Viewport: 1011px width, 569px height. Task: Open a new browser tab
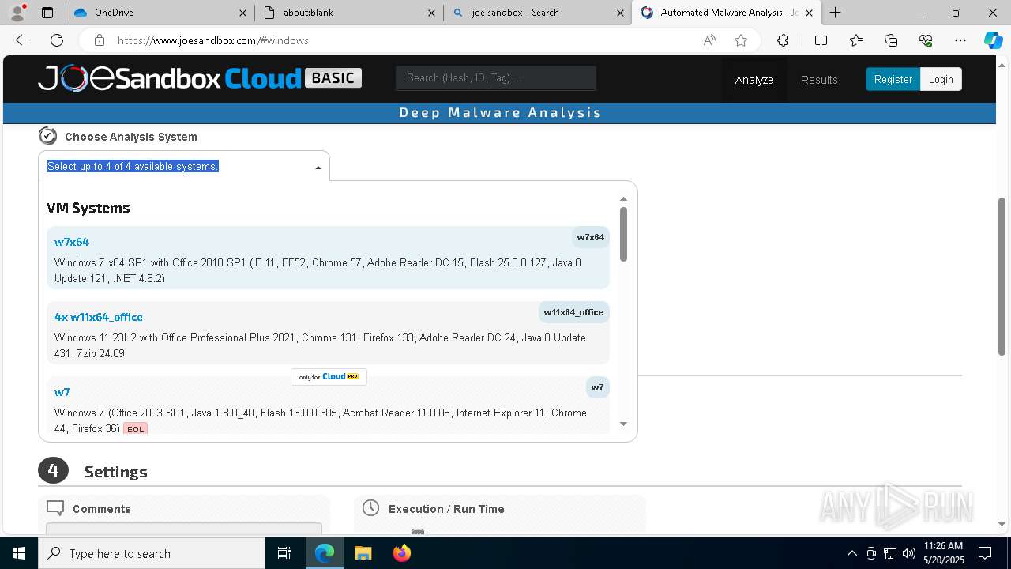coord(835,13)
